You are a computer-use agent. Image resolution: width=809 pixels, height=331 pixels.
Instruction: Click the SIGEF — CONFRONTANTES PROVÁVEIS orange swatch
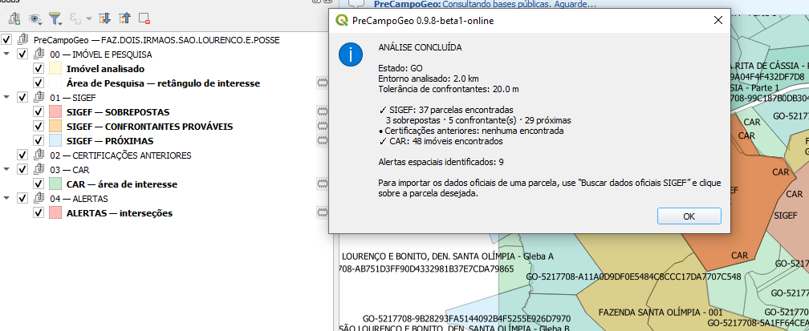pyautogui.click(x=55, y=127)
